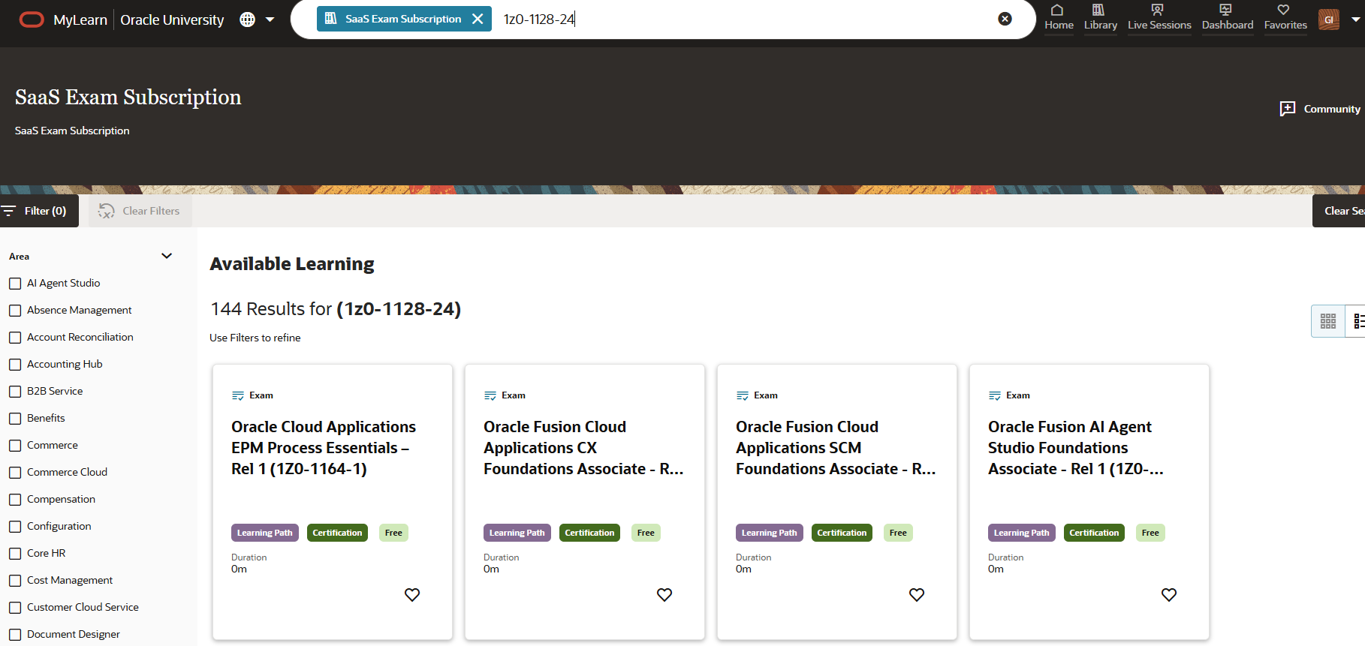Click Learning Path tag on CX card

point(517,533)
